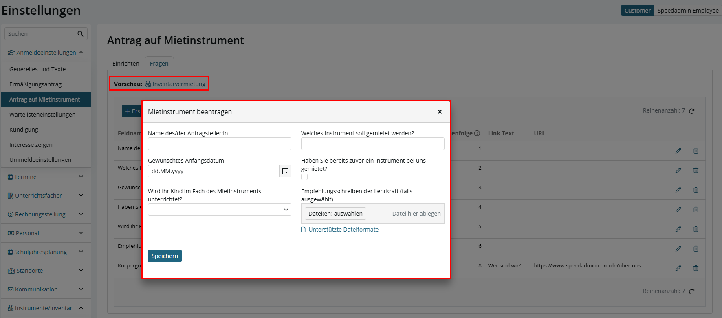Collapse the Anmeldeeinstellungen section
The image size is (722, 318).
(x=46, y=53)
